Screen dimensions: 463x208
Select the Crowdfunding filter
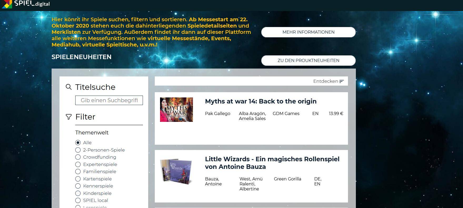click(78, 157)
